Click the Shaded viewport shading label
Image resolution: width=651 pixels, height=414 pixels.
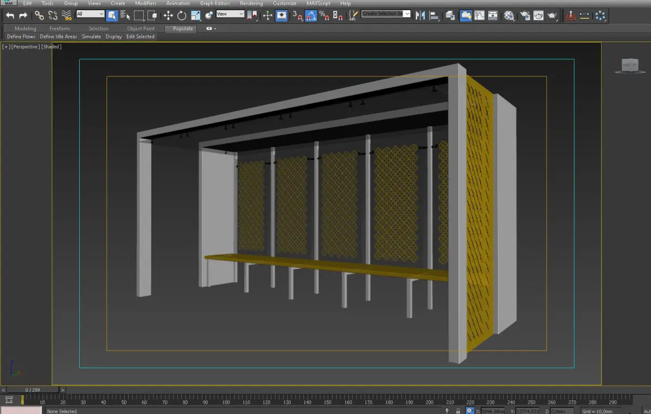pos(52,47)
